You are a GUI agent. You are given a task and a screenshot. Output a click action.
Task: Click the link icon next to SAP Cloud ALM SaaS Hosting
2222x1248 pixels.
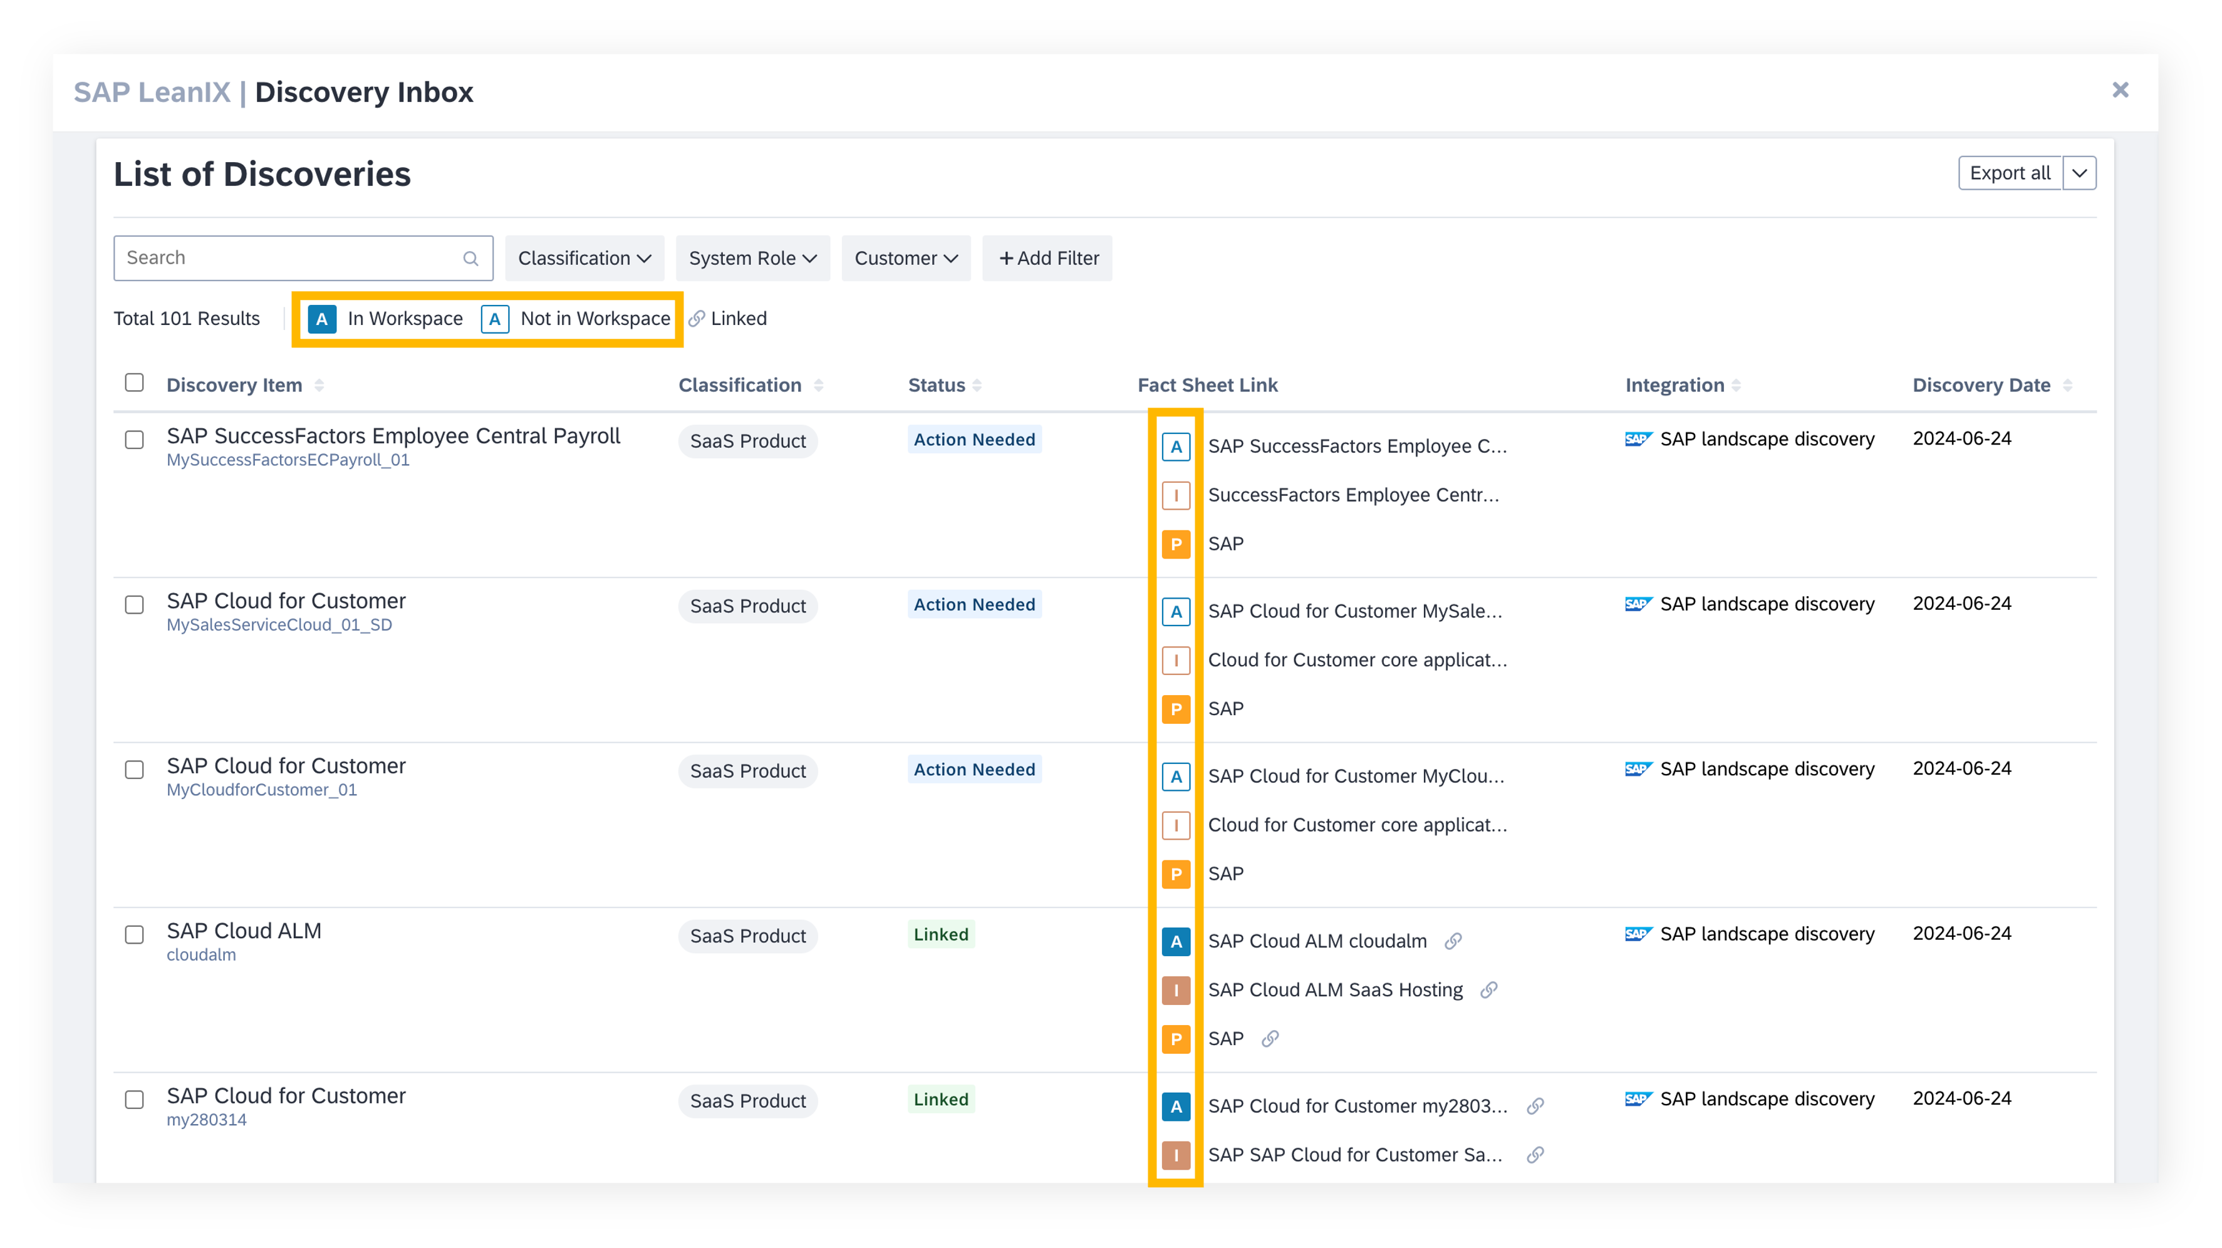coord(1489,990)
